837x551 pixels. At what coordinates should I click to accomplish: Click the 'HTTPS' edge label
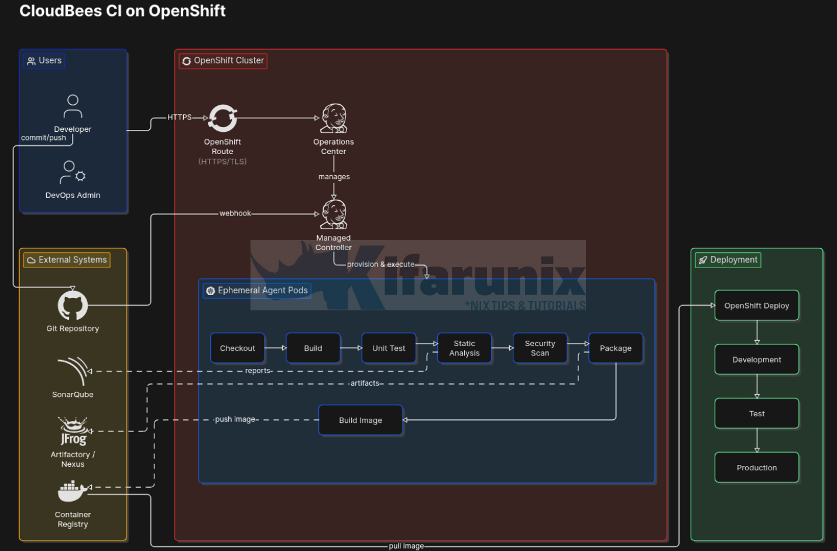[x=180, y=117]
